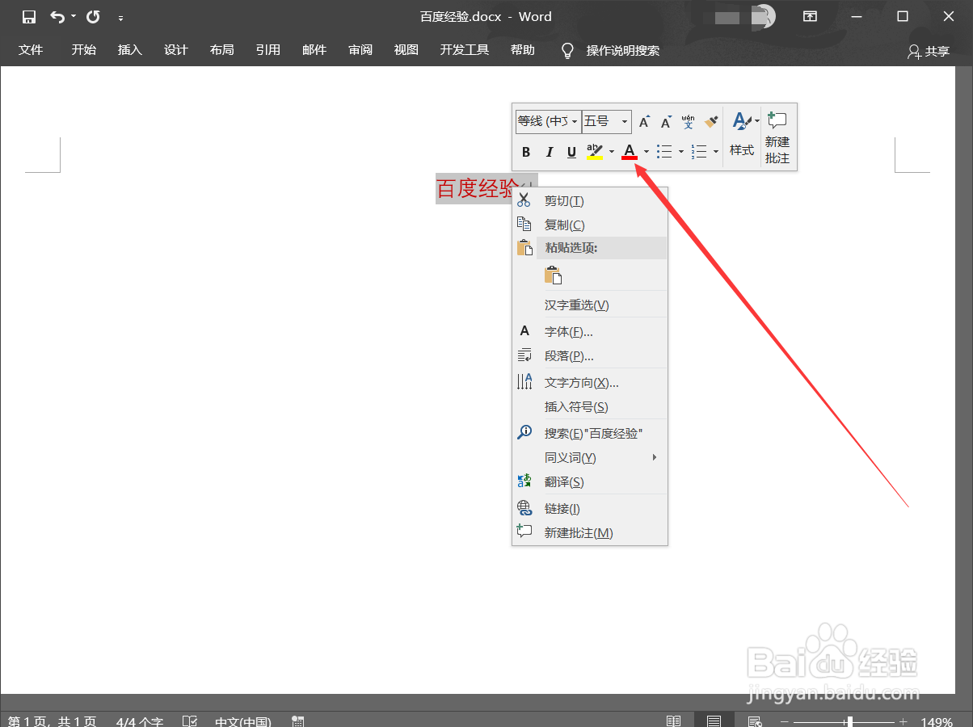Switch to the 开始 ribbon tab
Screen dimensions: 973x727
coord(83,50)
